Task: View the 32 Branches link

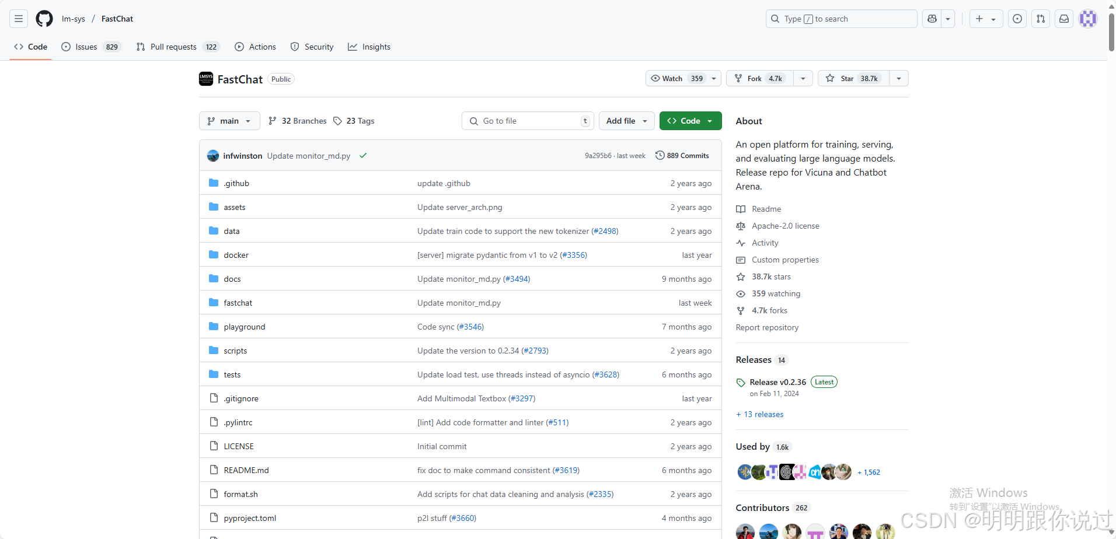Action: 297,121
